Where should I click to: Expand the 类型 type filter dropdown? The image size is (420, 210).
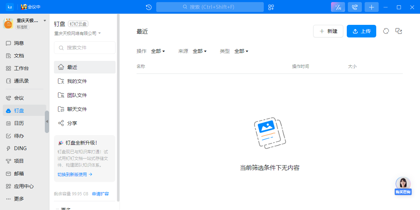pyautogui.click(x=241, y=51)
